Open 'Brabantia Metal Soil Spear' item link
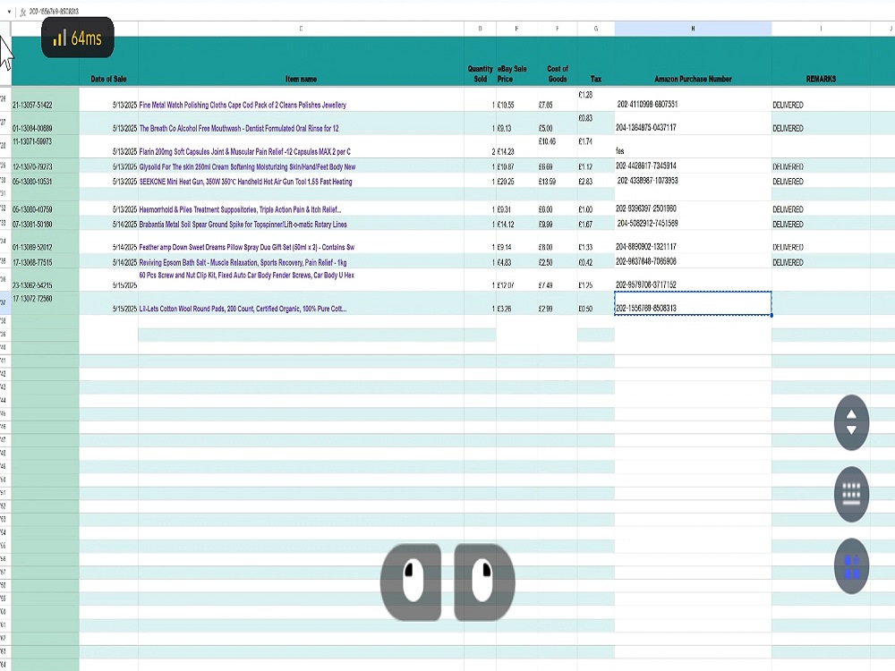895x671 pixels. pyautogui.click(x=243, y=225)
